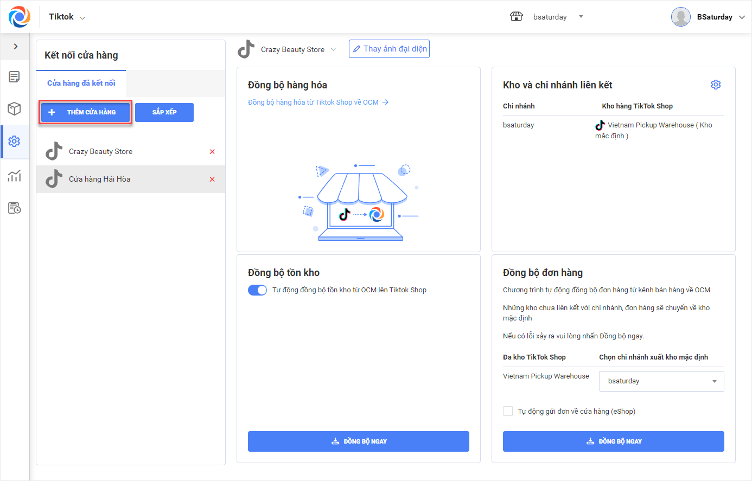752x481 pixels.
Task: Expand the bsaturday branch dropdown in header
Action: pos(581,17)
